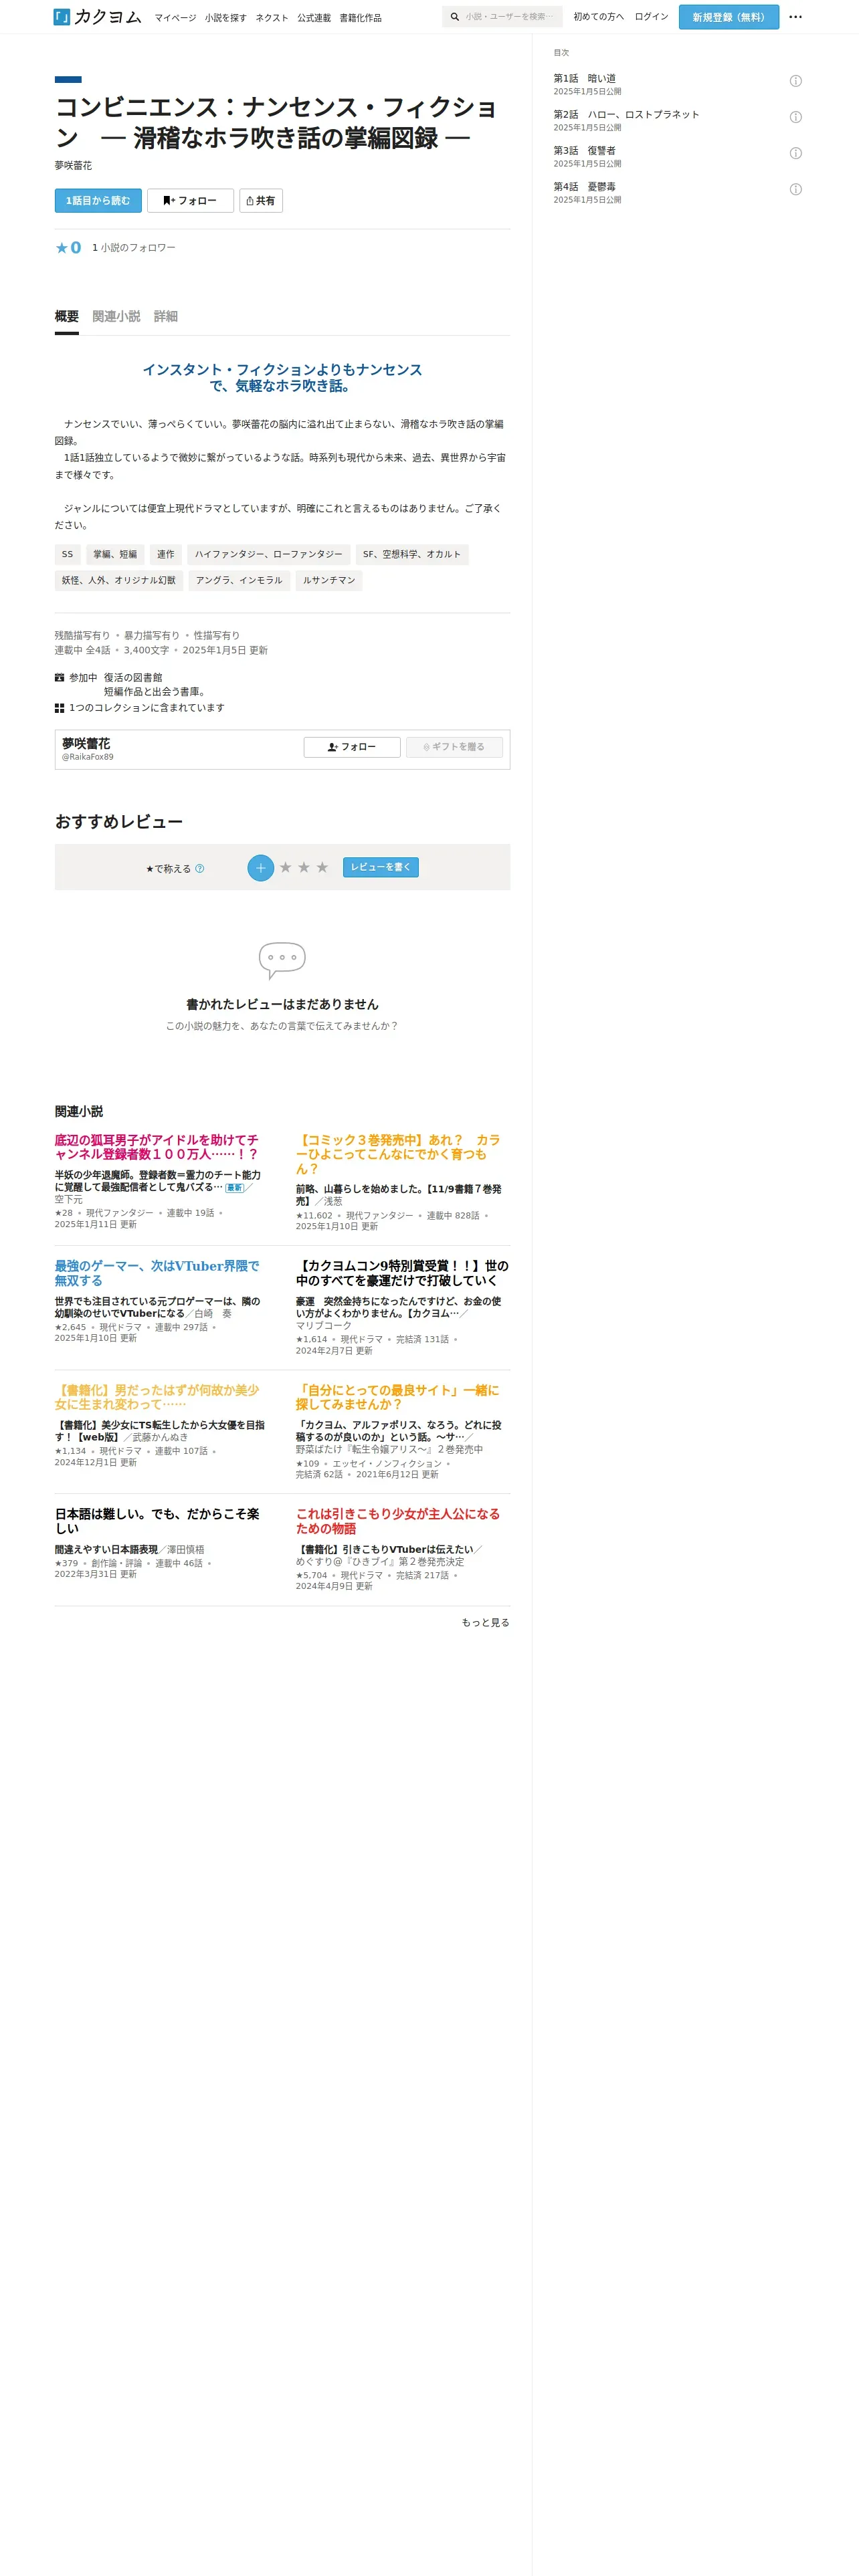
Task: Open author name 夢咲蕾花 under the title
Action: (73, 166)
